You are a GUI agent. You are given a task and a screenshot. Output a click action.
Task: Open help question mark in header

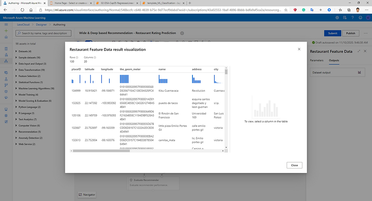coord(353,18)
